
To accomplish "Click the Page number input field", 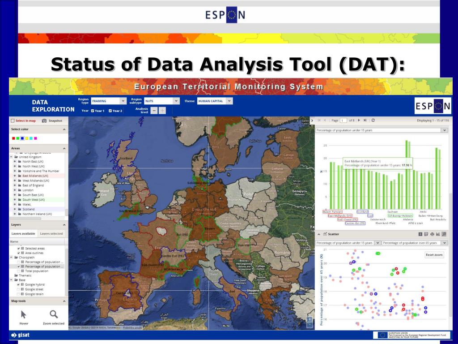I will click(343, 120).
